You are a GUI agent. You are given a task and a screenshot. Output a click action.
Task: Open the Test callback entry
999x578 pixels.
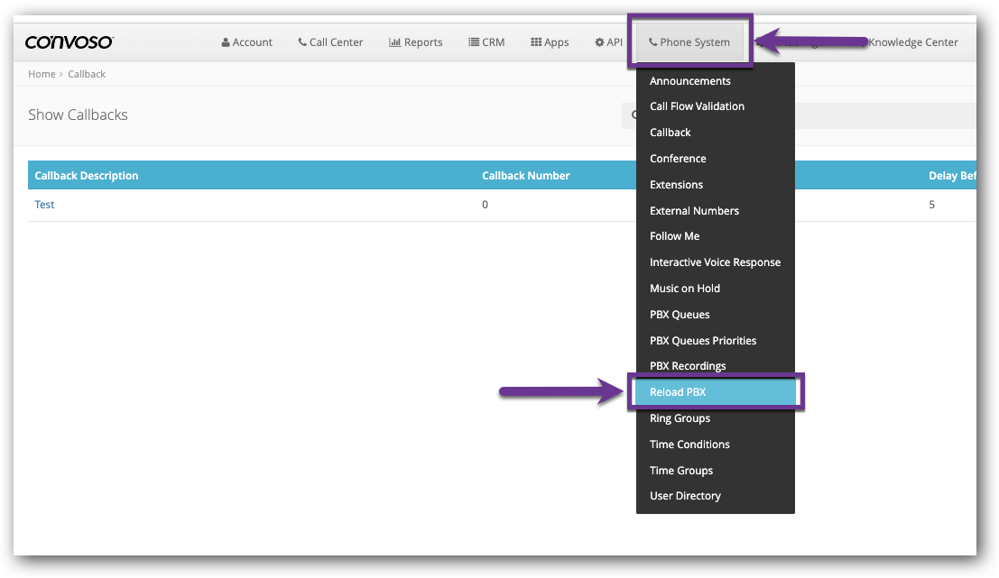coord(44,204)
